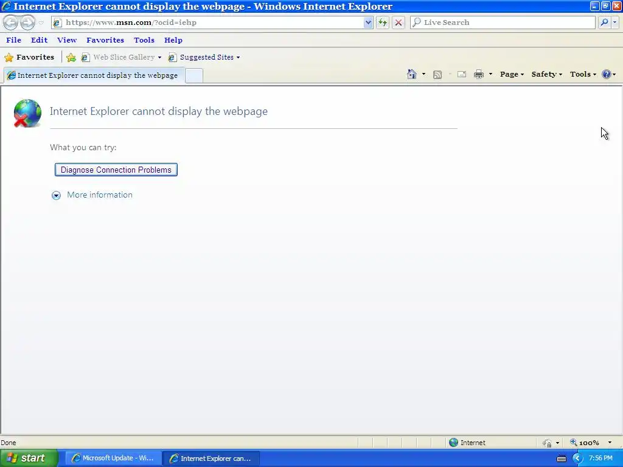The image size is (623, 467).
Task: Select the 'cannot display the webpage' tab
Action: click(94, 75)
